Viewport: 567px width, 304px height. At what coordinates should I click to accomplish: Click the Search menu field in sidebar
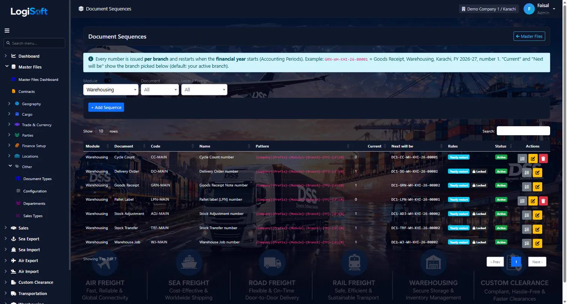coord(34,43)
